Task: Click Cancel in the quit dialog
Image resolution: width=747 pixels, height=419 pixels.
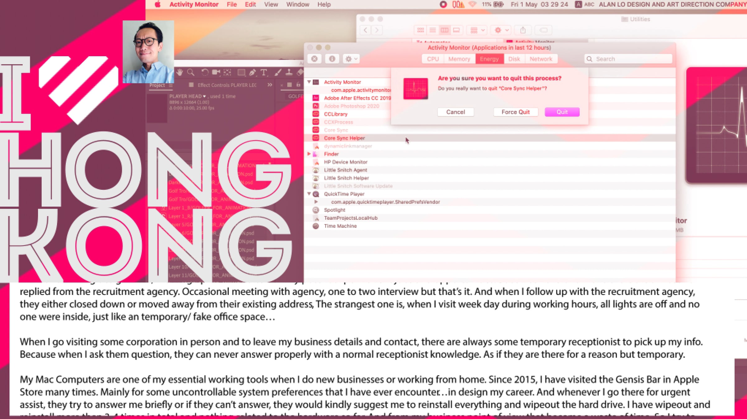Action: (455, 112)
